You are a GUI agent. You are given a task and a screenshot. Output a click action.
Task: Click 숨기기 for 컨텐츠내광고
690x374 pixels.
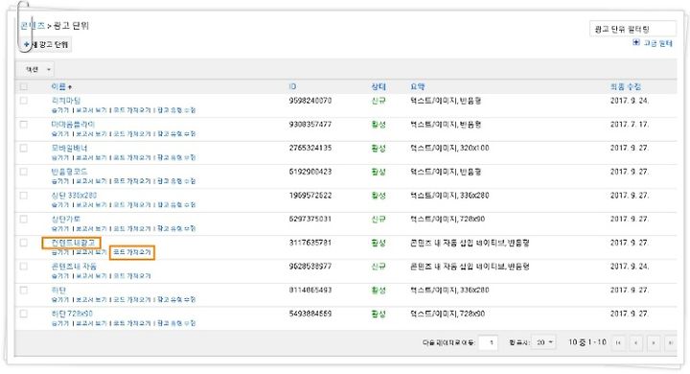coord(60,252)
